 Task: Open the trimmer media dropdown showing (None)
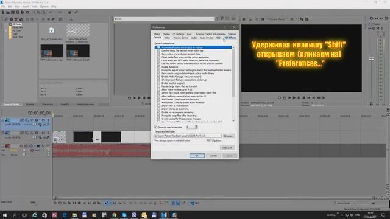(213, 19)
